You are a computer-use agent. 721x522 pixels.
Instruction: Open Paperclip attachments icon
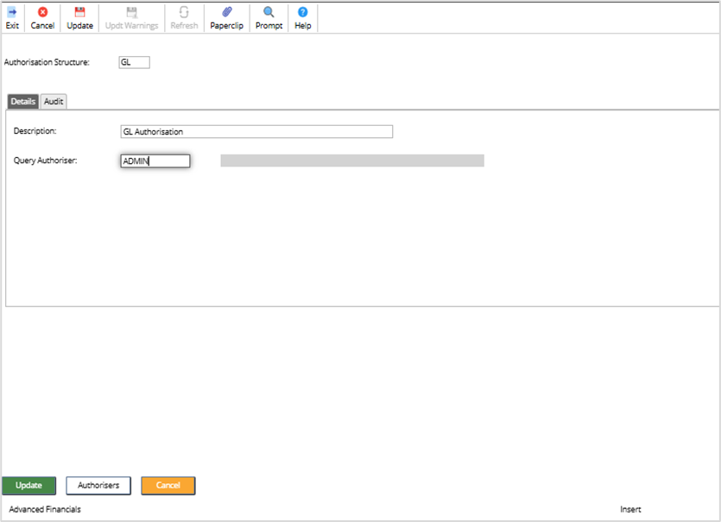(227, 12)
